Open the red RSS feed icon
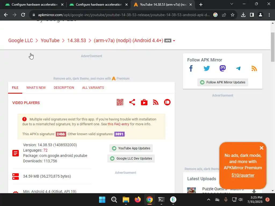 pos(155,102)
